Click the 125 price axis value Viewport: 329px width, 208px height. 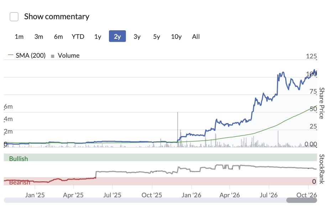click(x=311, y=56)
